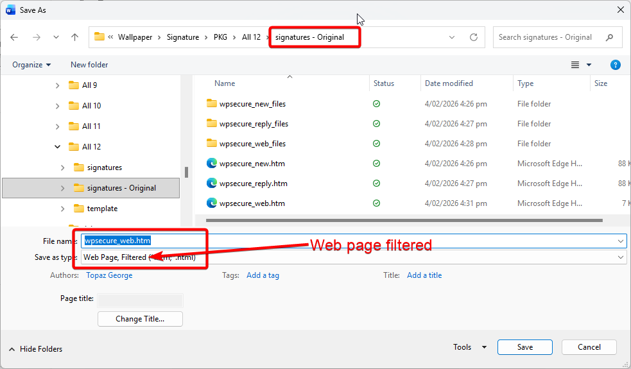The image size is (631, 369).
Task: Select the template folder in tree
Action: pos(102,209)
